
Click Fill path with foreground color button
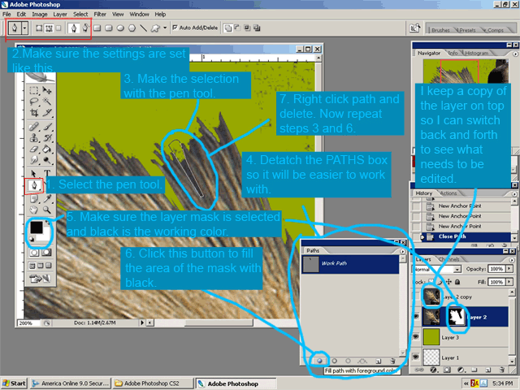pos(319,361)
